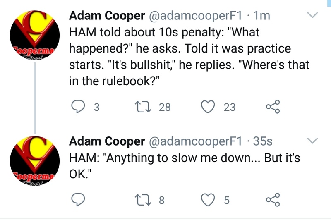Share the 'Anything to slow me down' tweet
The image size is (331, 220).
(273, 200)
